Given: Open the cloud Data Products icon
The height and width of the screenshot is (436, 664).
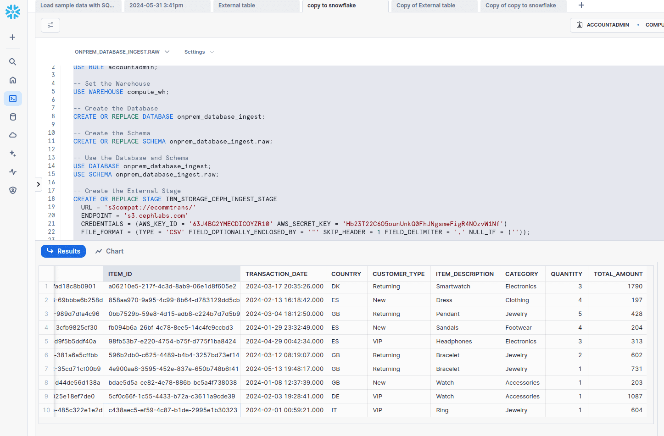Looking at the screenshot, I should tap(13, 135).
